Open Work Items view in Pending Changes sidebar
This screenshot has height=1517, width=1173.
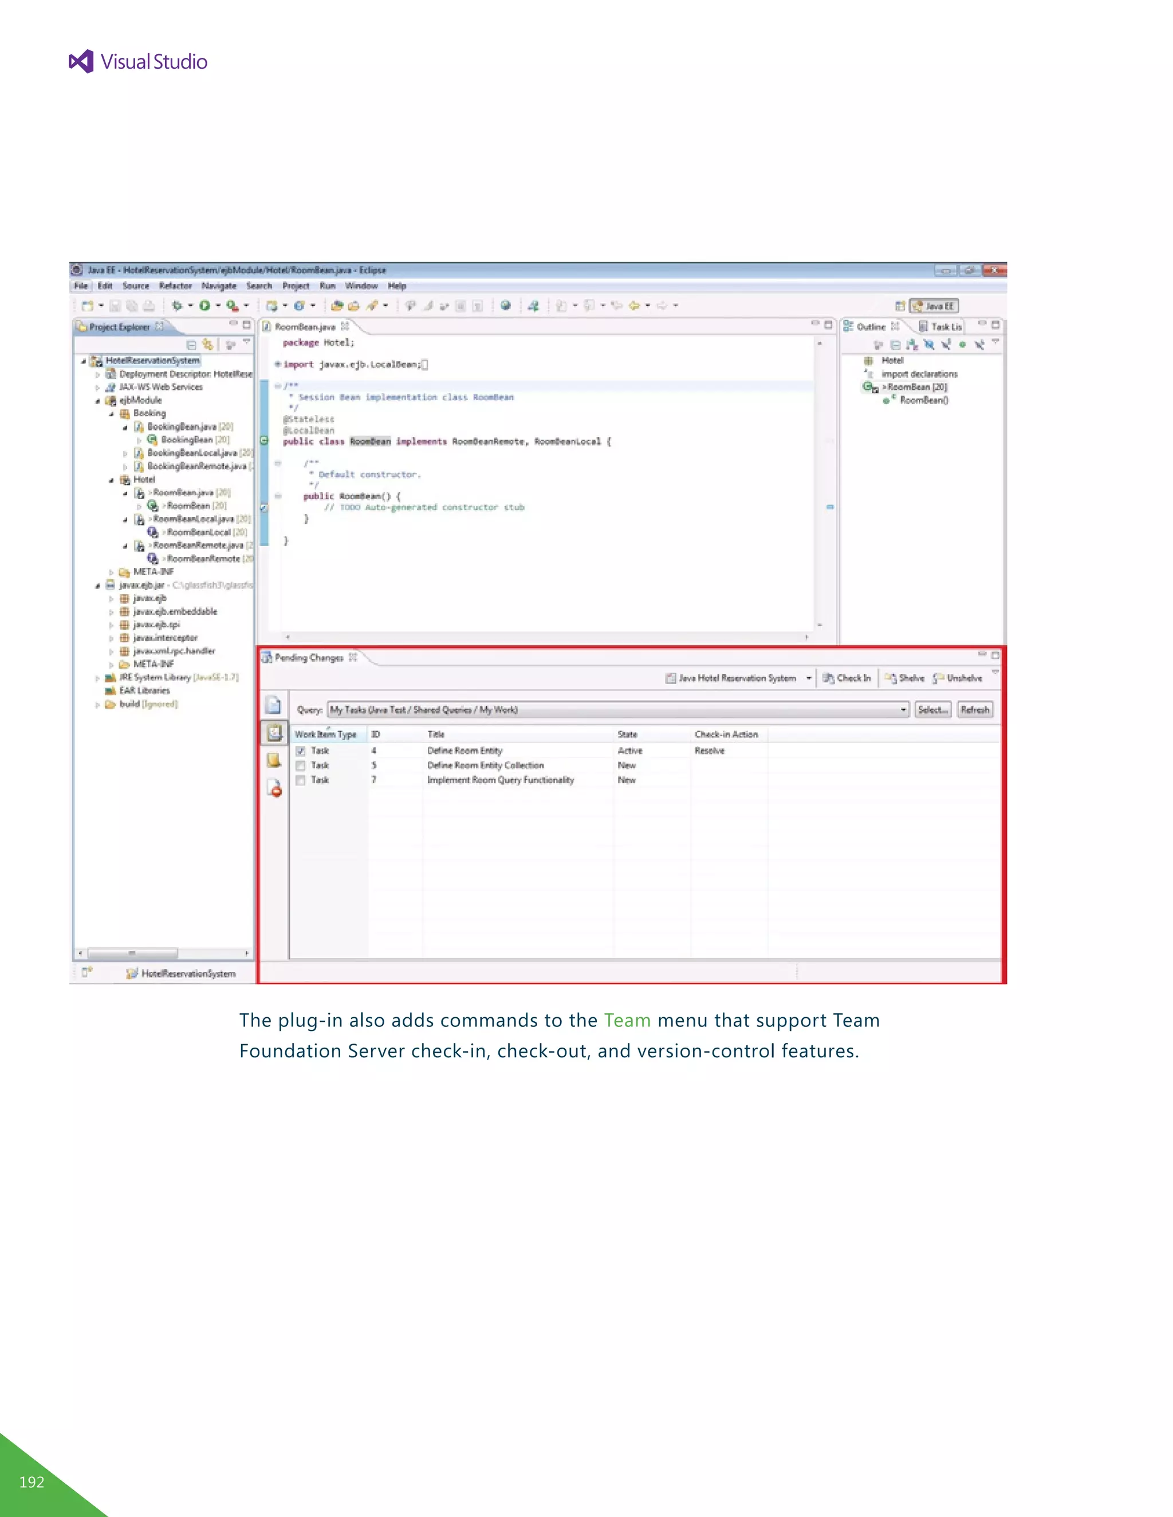274,733
